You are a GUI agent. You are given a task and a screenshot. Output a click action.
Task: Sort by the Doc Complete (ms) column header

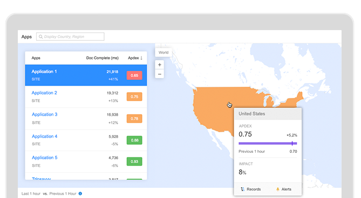click(102, 58)
